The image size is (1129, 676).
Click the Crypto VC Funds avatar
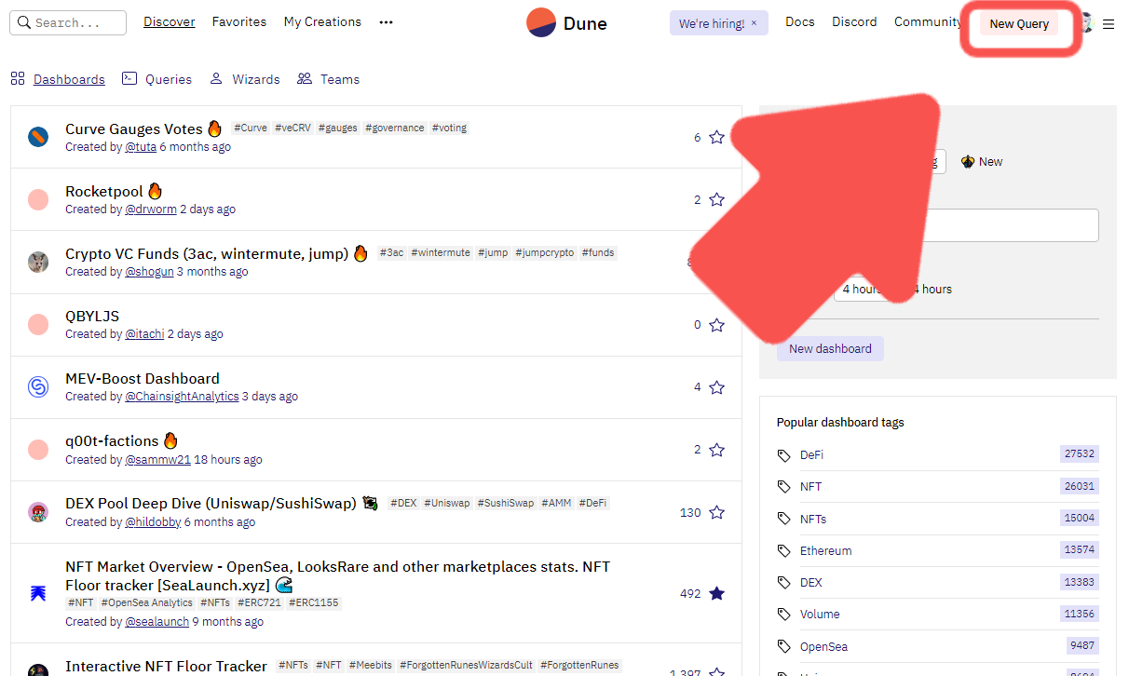coord(38,262)
